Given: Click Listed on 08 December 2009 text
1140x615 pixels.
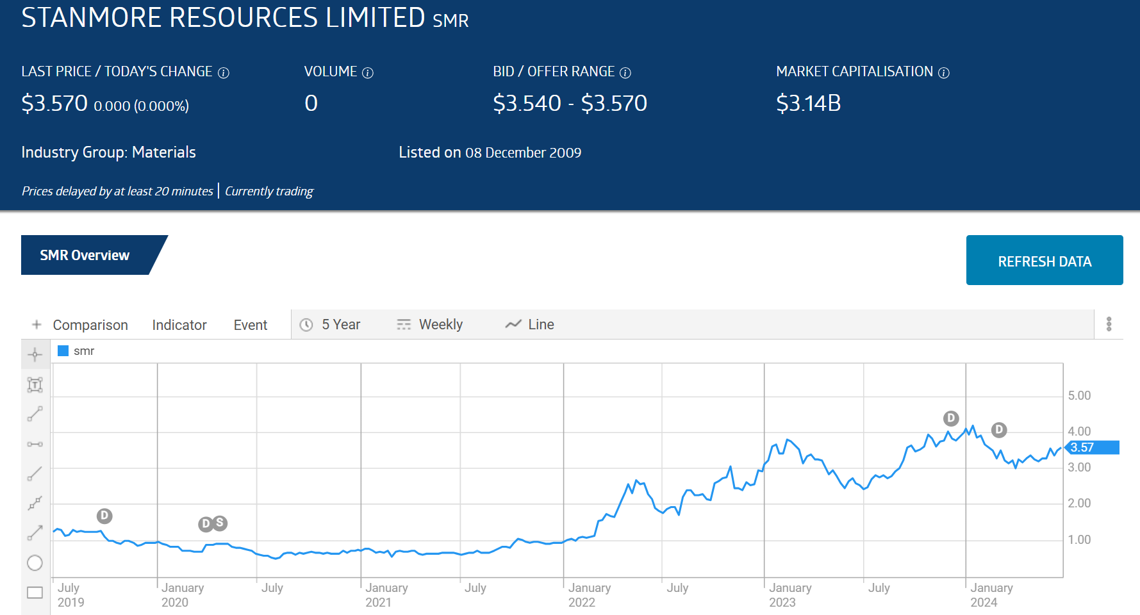Looking at the screenshot, I should [x=490, y=152].
